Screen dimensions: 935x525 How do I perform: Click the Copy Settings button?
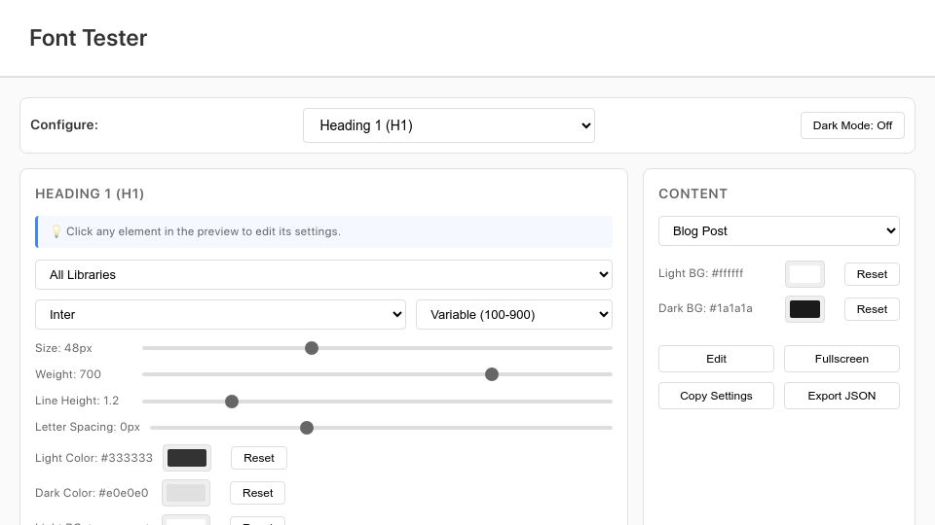(x=716, y=396)
